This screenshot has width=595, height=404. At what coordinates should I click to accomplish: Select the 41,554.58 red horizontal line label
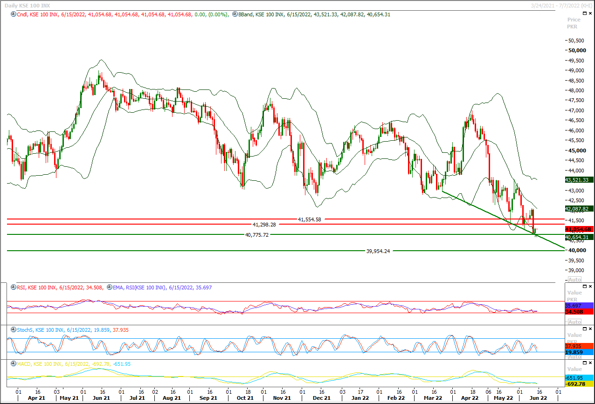pos(310,219)
